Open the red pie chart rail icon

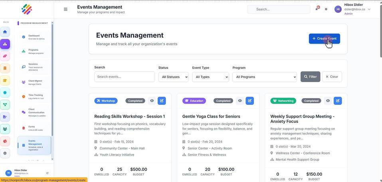click(x=5, y=141)
